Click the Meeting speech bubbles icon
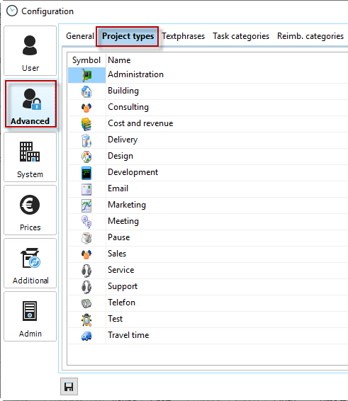Image resolution: width=348 pixels, height=401 pixels. coord(86,222)
